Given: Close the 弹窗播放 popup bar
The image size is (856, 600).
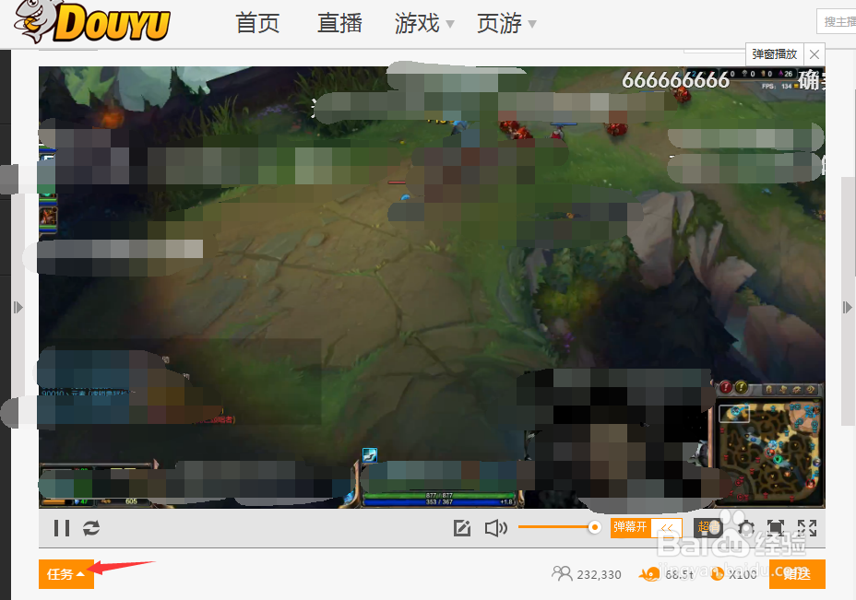Looking at the screenshot, I should coord(814,54).
